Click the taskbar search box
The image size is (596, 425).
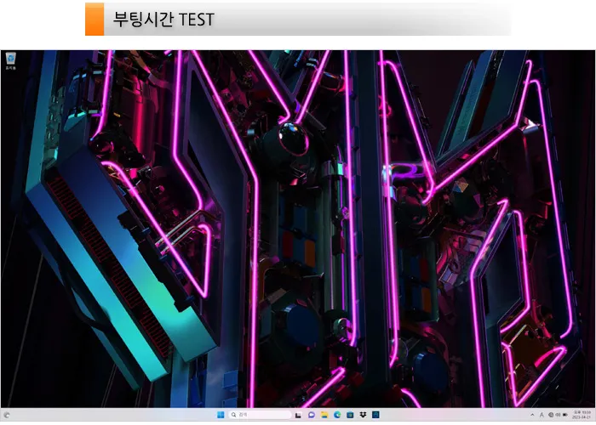(x=260, y=415)
